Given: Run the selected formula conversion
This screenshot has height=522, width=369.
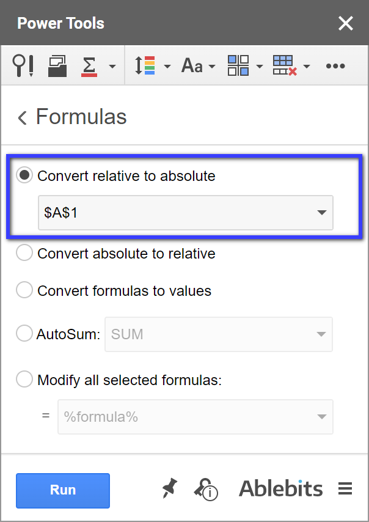Looking at the screenshot, I should (62, 490).
